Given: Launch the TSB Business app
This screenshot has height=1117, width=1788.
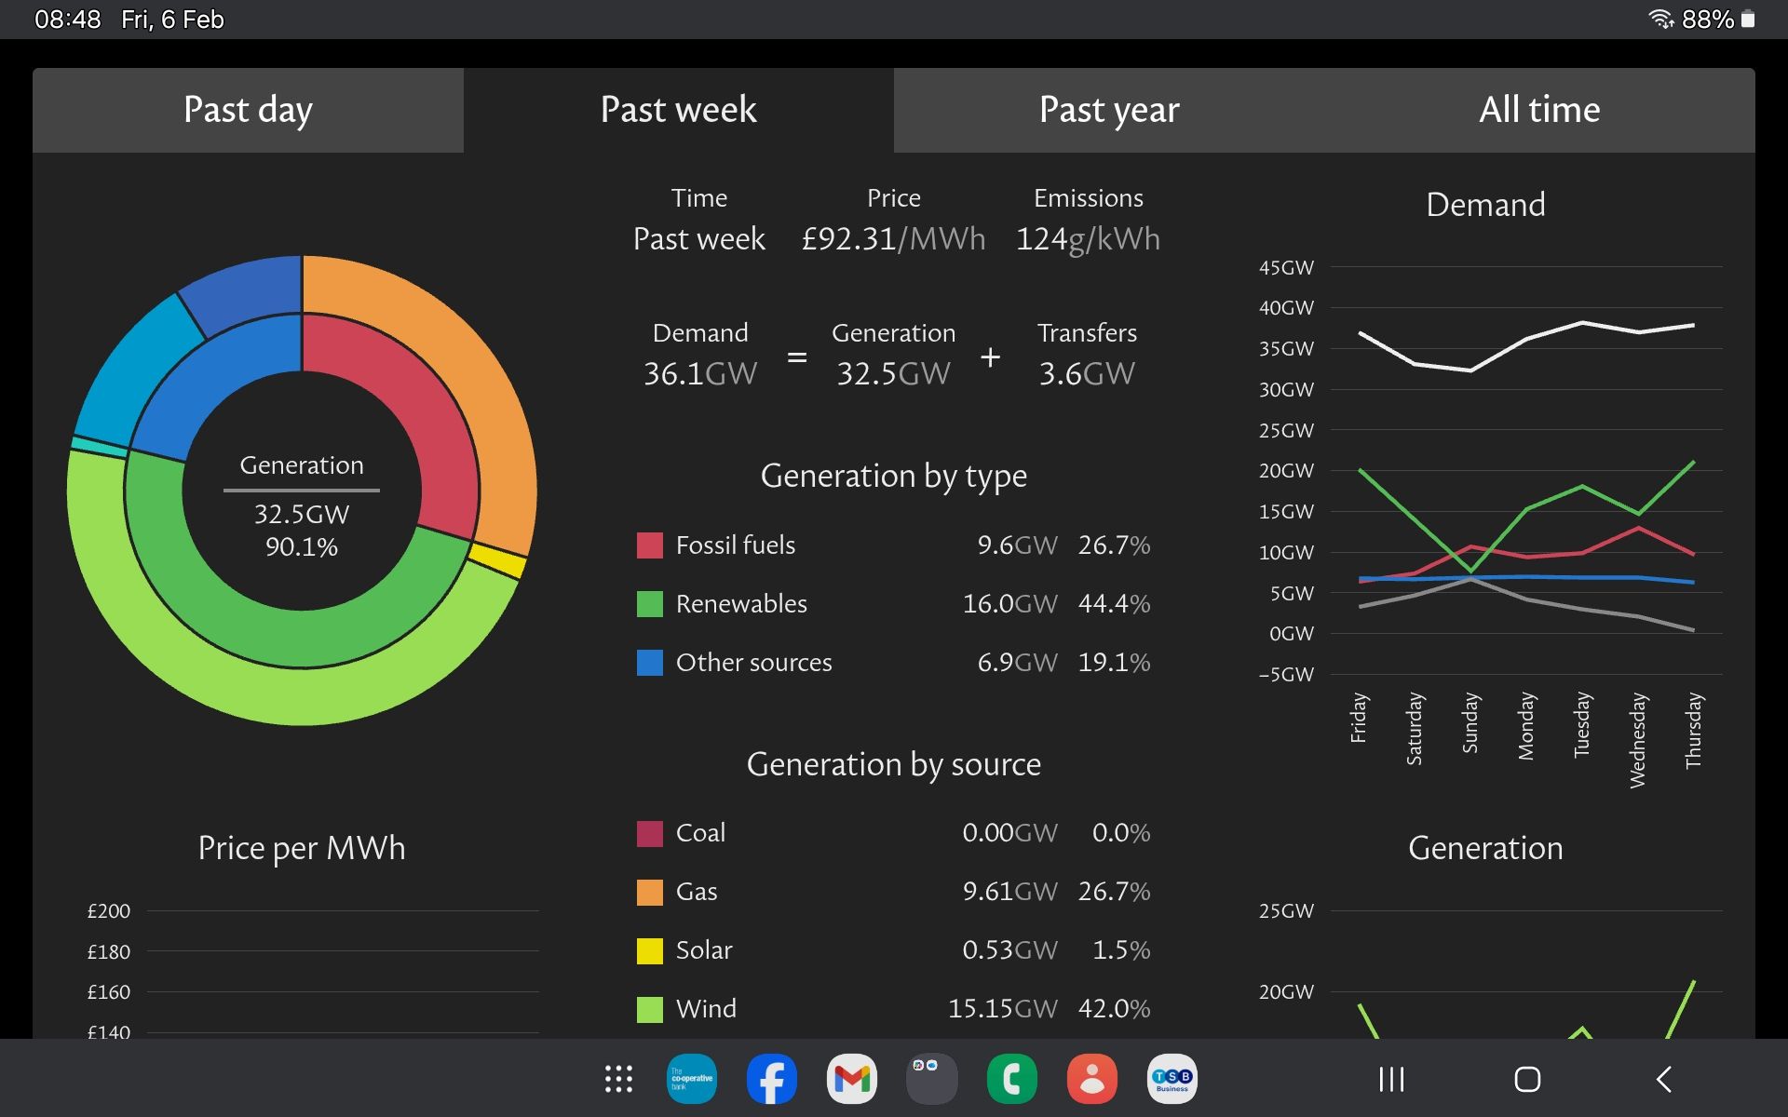Looking at the screenshot, I should coord(1172,1079).
